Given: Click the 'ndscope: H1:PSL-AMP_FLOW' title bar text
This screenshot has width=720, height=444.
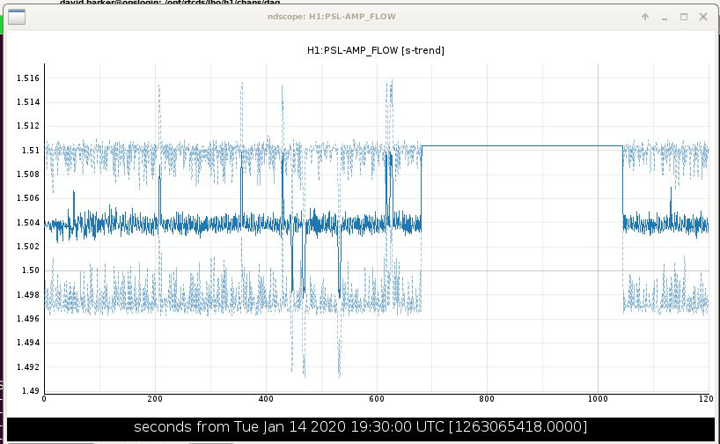Looking at the screenshot, I should 332,17.
